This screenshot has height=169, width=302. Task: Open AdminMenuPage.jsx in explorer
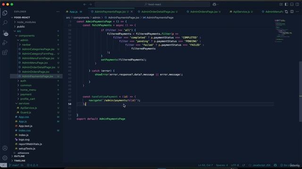click(x=35, y=62)
